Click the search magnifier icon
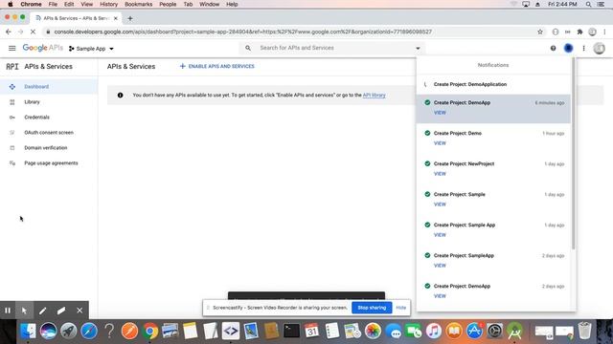 248,48
